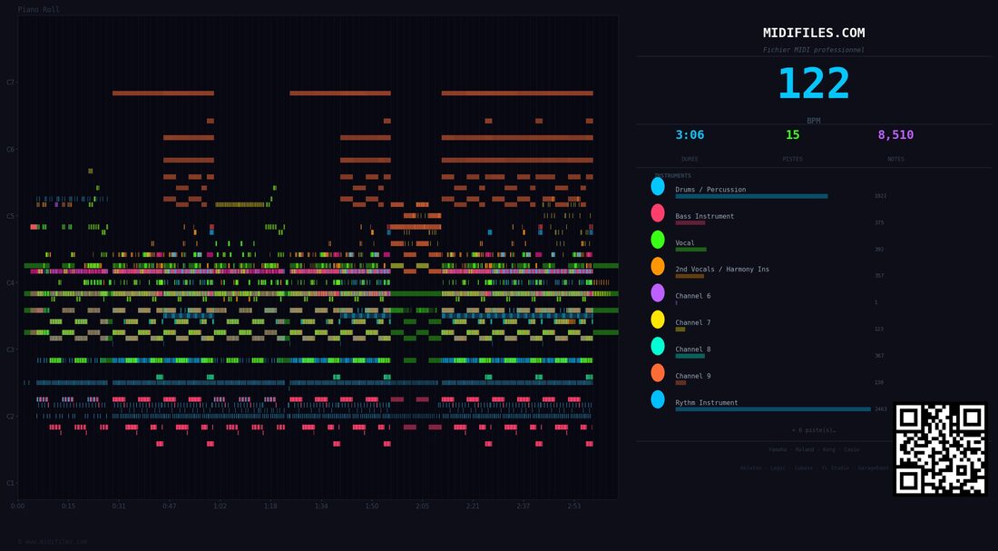
Task: Click the 2:53 time axis label
Action: pyautogui.click(x=574, y=506)
